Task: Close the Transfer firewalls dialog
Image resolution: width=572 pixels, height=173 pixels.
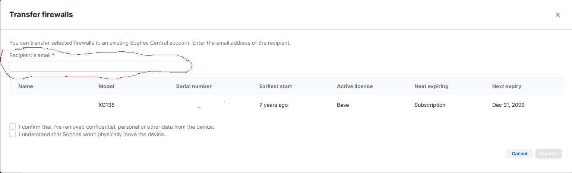Action: pos(557,15)
